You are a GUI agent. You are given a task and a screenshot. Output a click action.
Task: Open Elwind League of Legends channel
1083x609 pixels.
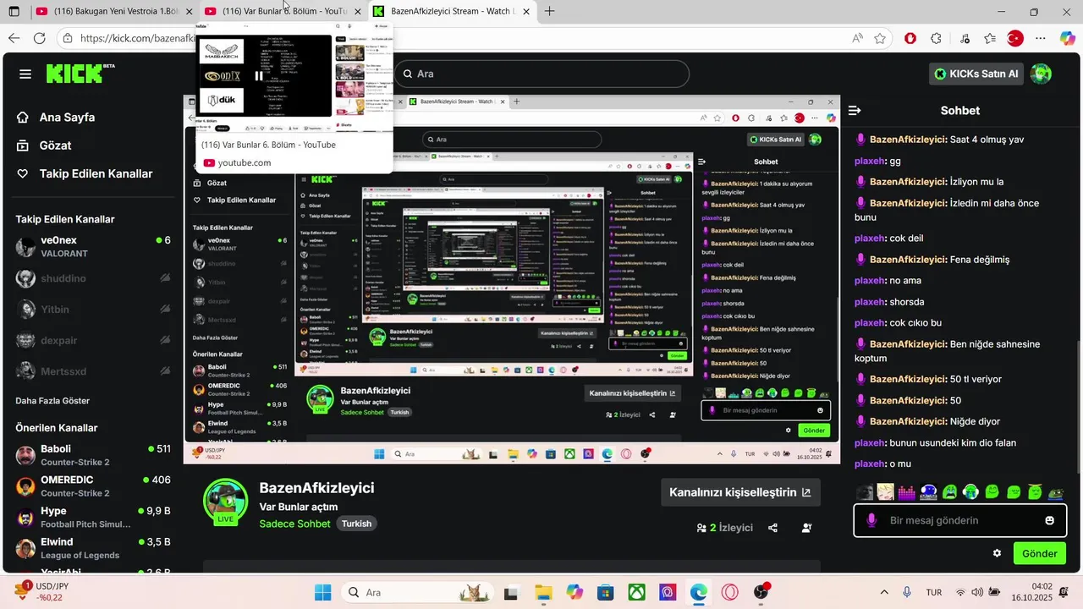point(93,547)
